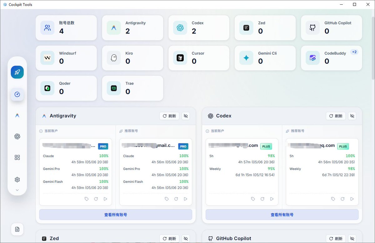The height and width of the screenshot is (243, 375).
Task: Switch to the current Antigravity account play icon
Action: click(x=105, y=199)
